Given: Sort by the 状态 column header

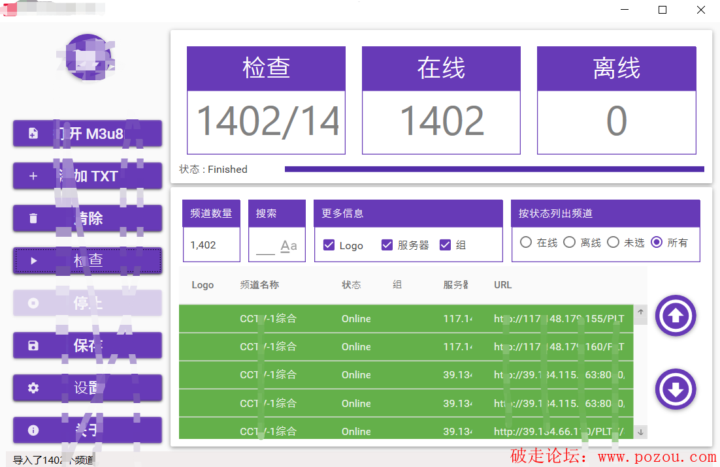Looking at the screenshot, I should [352, 285].
